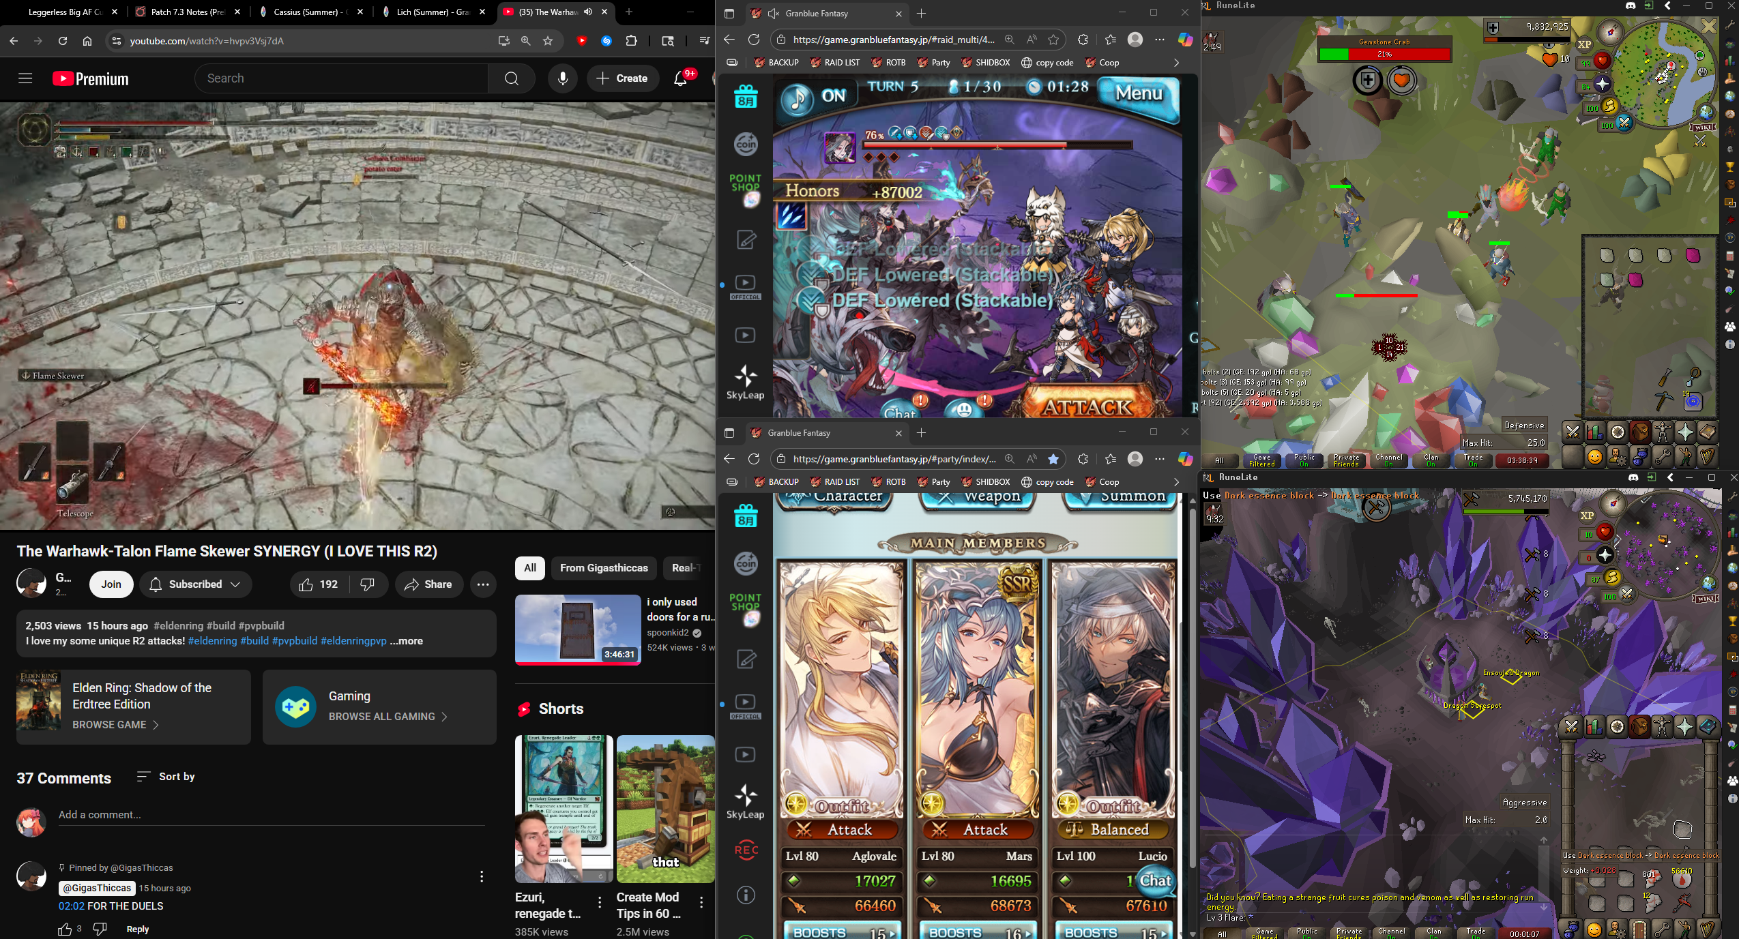Open Character tab in Granblue party window
The image size is (1739, 939).
tap(838, 500)
